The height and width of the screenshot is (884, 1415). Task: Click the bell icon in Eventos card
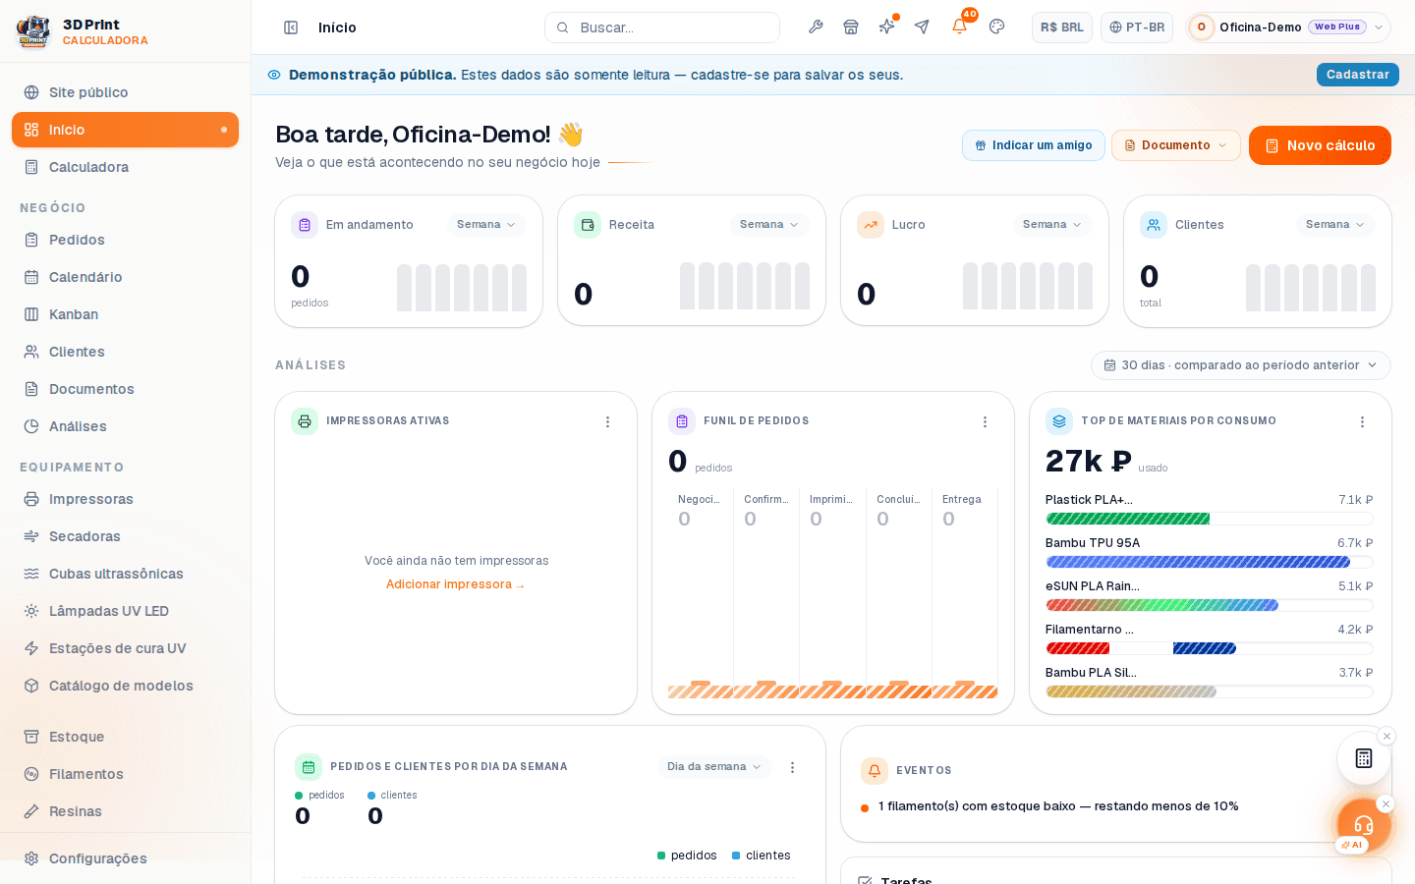875,771
